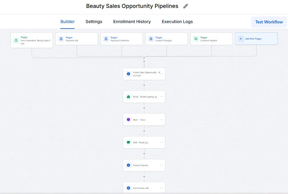Open the SMS Thank you step
The width and height of the screenshot is (288, 194).
click(x=144, y=142)
